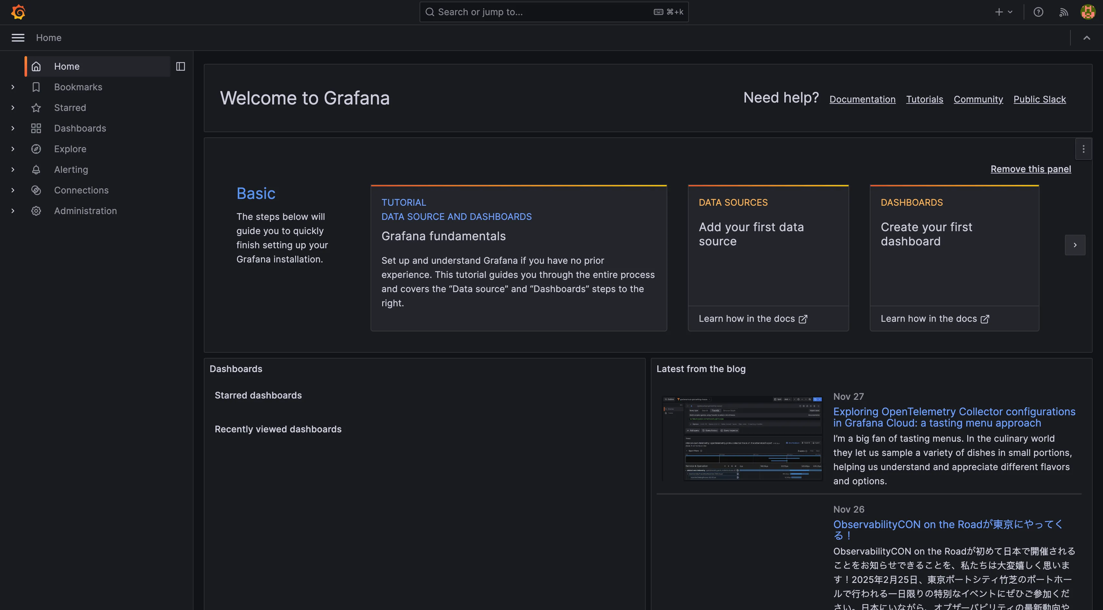Open the Documentation link
The image size is (1103, 610).
click(862, 99)
